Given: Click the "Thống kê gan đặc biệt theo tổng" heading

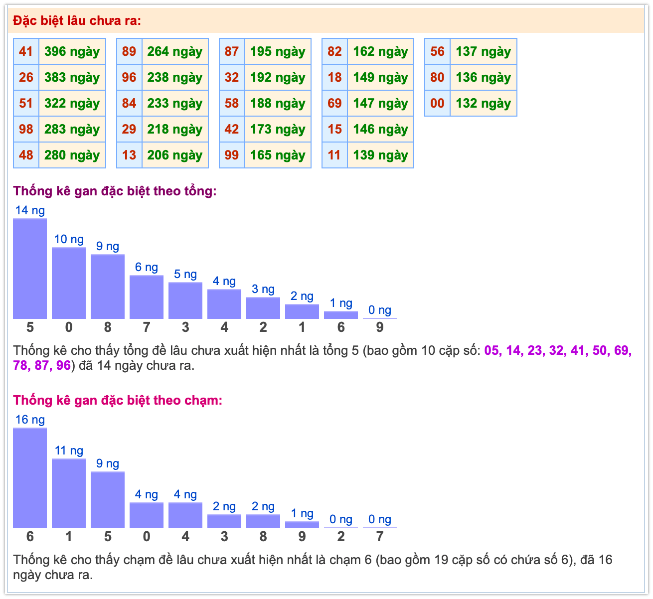Looking at the screenshot, I should pos(115,191).
